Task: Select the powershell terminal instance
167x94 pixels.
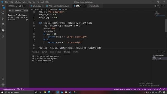Action: click(159, 56)
